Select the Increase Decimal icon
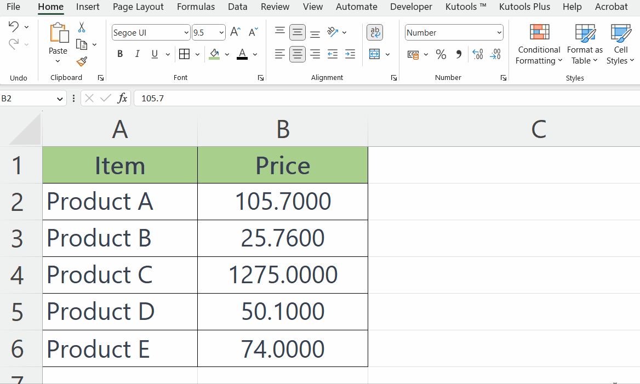 click(x=477, y=54)
